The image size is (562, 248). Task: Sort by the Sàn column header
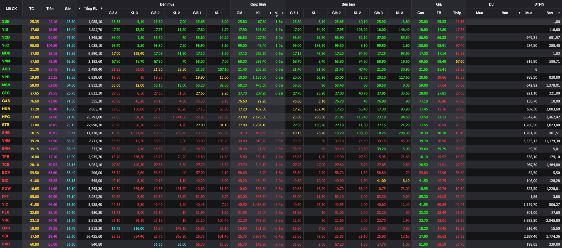[68, 9]
